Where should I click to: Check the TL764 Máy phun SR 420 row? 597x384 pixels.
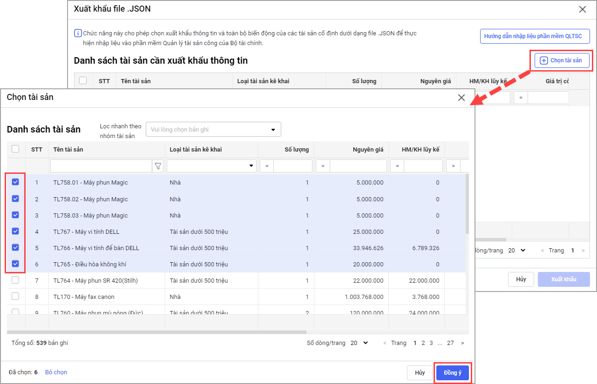pyautogui.click(x=15, y=280)
